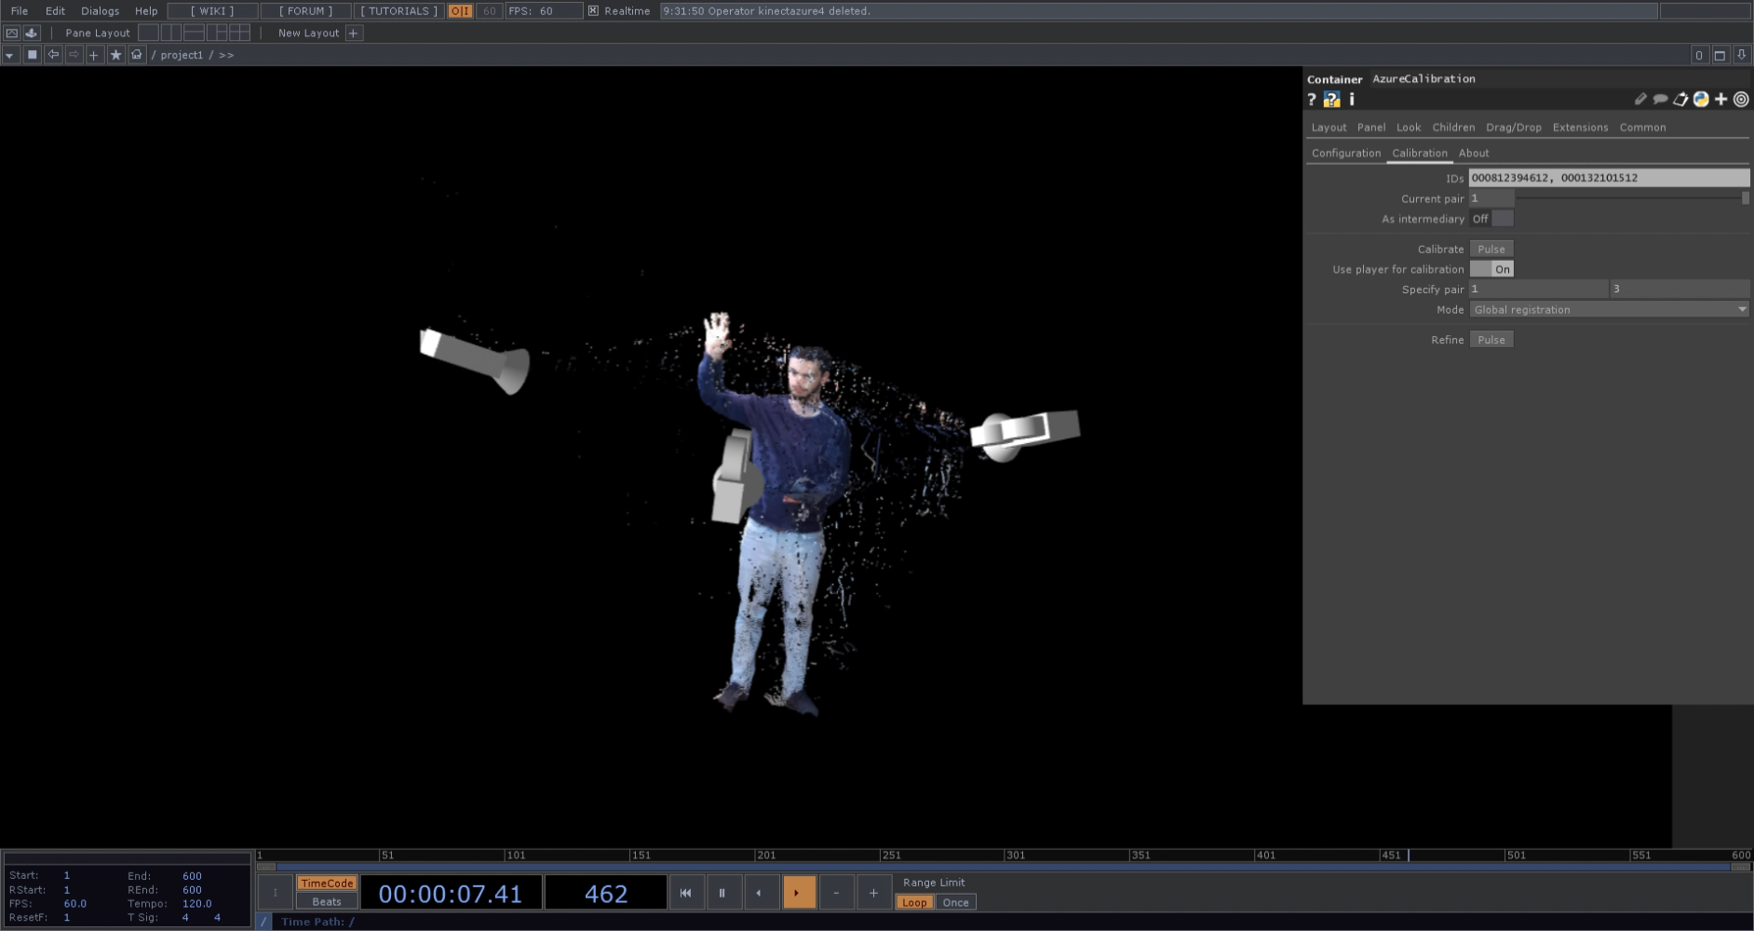1754x931 pixels.
Task: Toggle the perform mode window icon
Action: click(x=11, y=33)
